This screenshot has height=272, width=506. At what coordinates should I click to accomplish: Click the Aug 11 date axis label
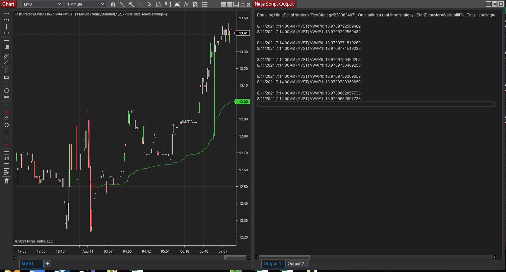[87, 251]
